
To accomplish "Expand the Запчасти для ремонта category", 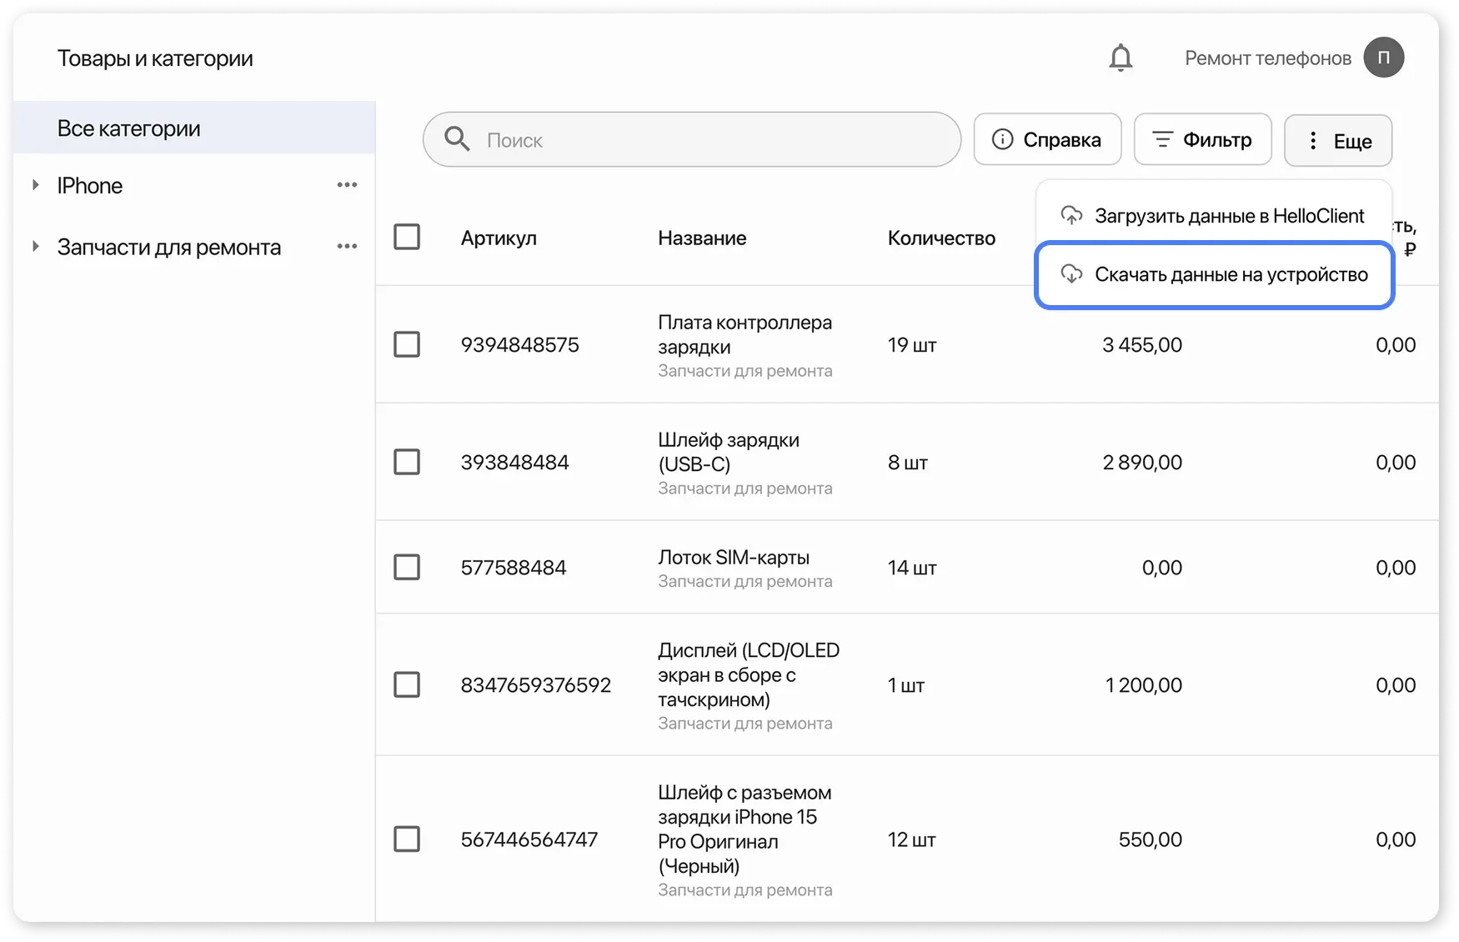I will [35, 246].
